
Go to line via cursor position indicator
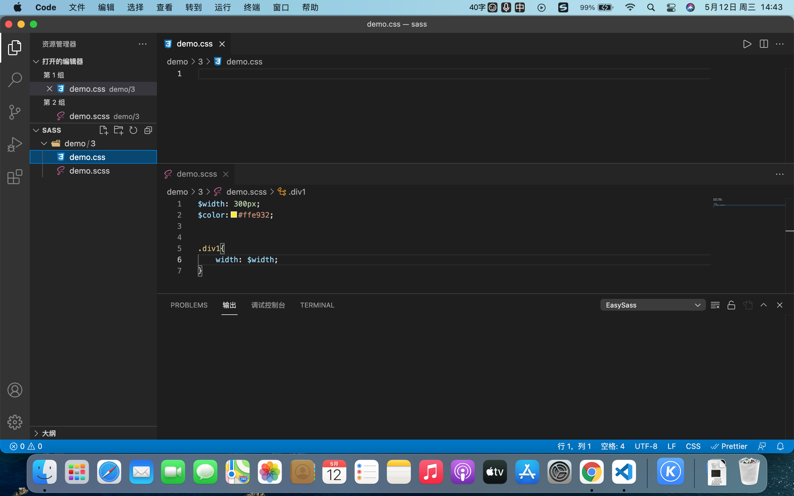tap(574, 446)
